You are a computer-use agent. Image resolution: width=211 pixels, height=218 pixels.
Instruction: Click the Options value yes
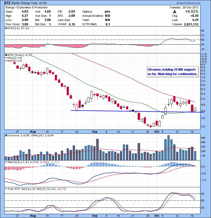pos(107,12)
